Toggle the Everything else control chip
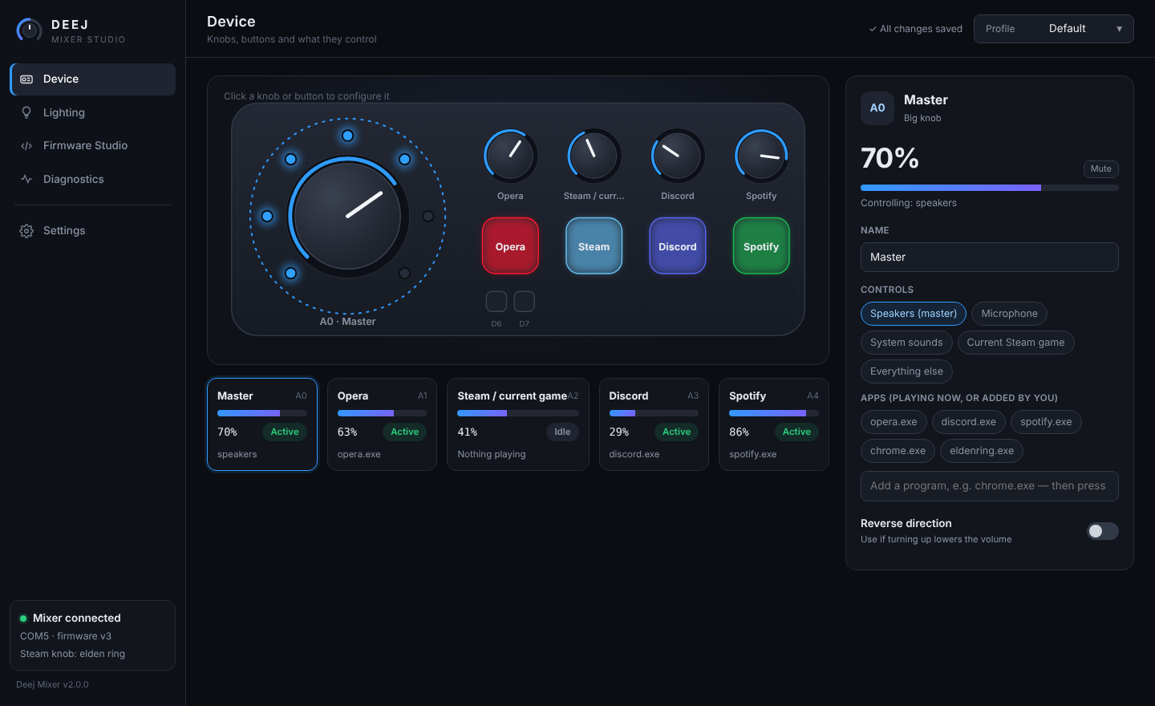 906,371
